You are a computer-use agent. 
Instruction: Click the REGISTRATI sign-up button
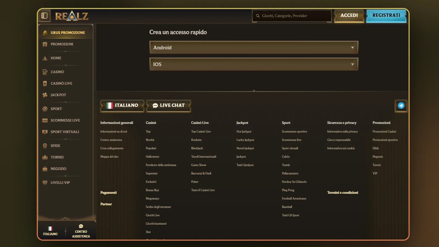click(x=386, y=16)
